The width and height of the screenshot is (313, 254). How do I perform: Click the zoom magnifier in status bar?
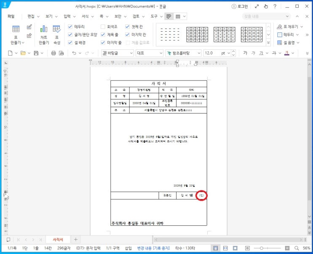coord(297,248)
